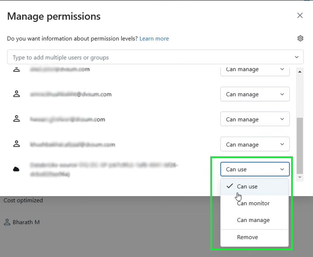This screenshot has height=257, width=313.
Task: Focus the add users or groups field
Action: coord(155,57)
